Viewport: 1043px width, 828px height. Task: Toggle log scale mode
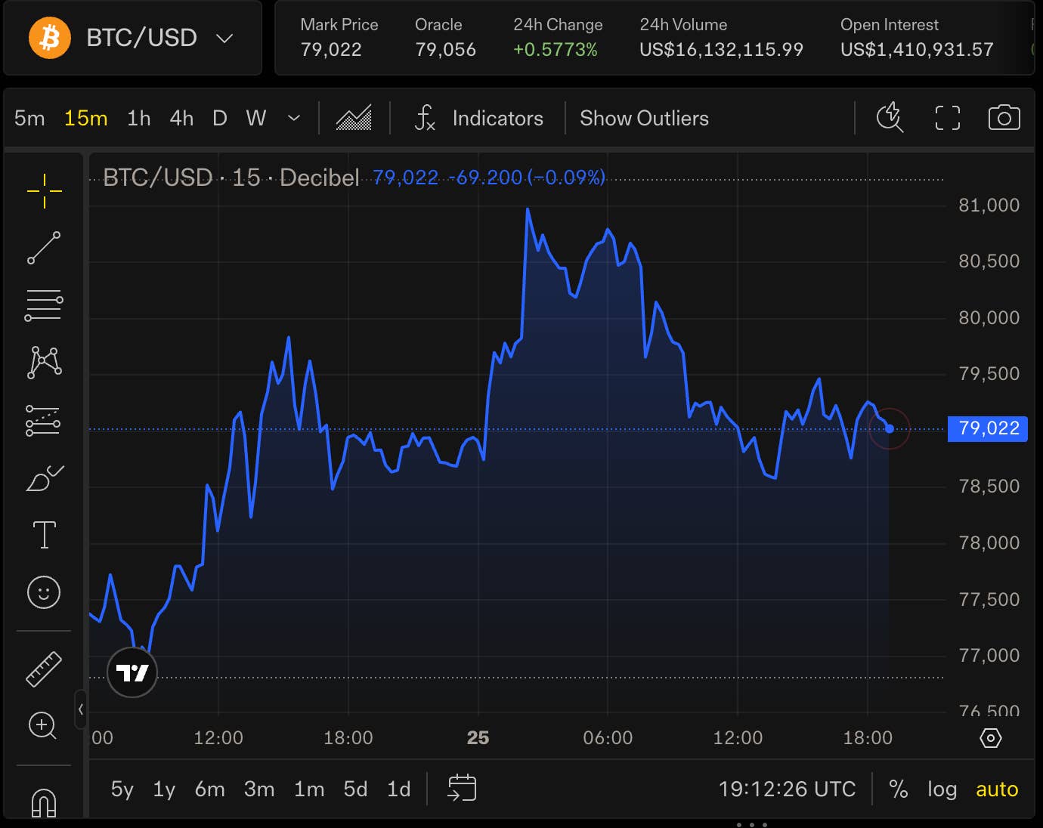click(x=942, y=789)
